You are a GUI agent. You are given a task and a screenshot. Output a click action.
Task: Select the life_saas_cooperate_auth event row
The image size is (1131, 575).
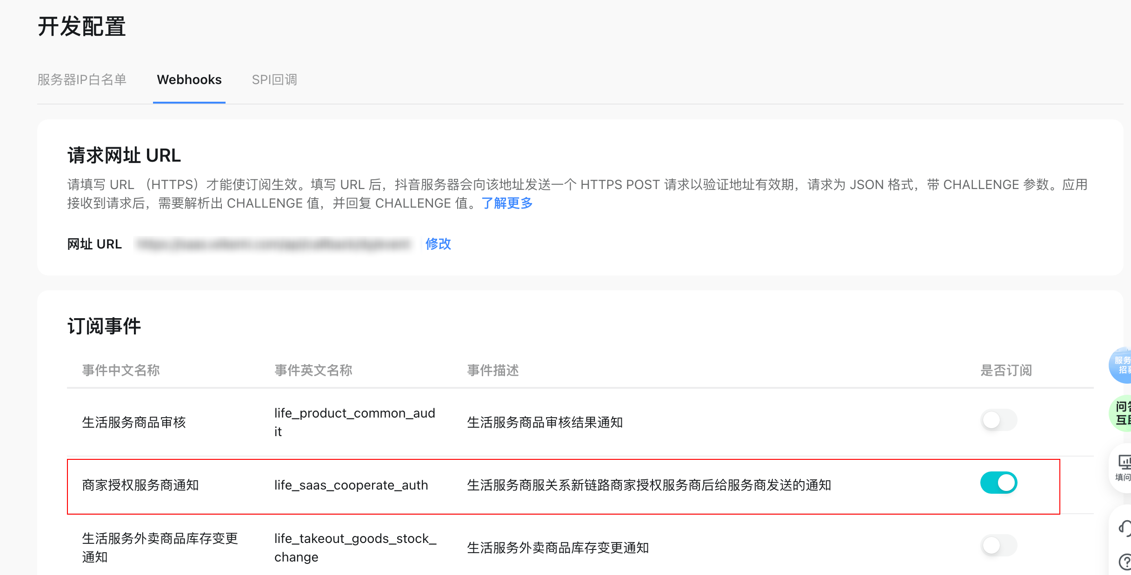(351, 485)
